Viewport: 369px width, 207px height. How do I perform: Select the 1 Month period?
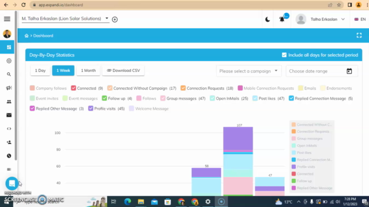[88, 70]
